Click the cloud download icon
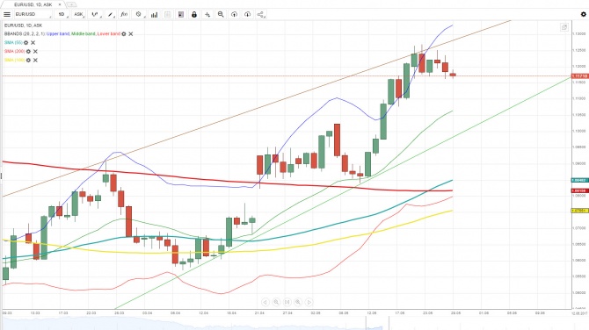The height and width of the screenshot is (330, 589). pos(247,15)
